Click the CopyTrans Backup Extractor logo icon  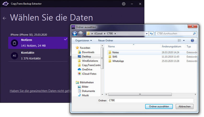tap(5, 4)
